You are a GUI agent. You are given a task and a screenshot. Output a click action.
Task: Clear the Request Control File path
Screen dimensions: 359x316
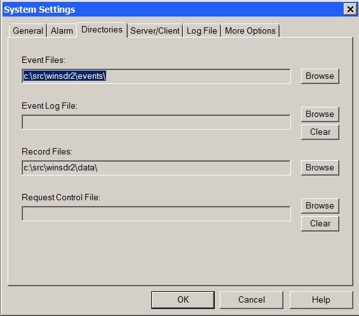tap(320, 224)
